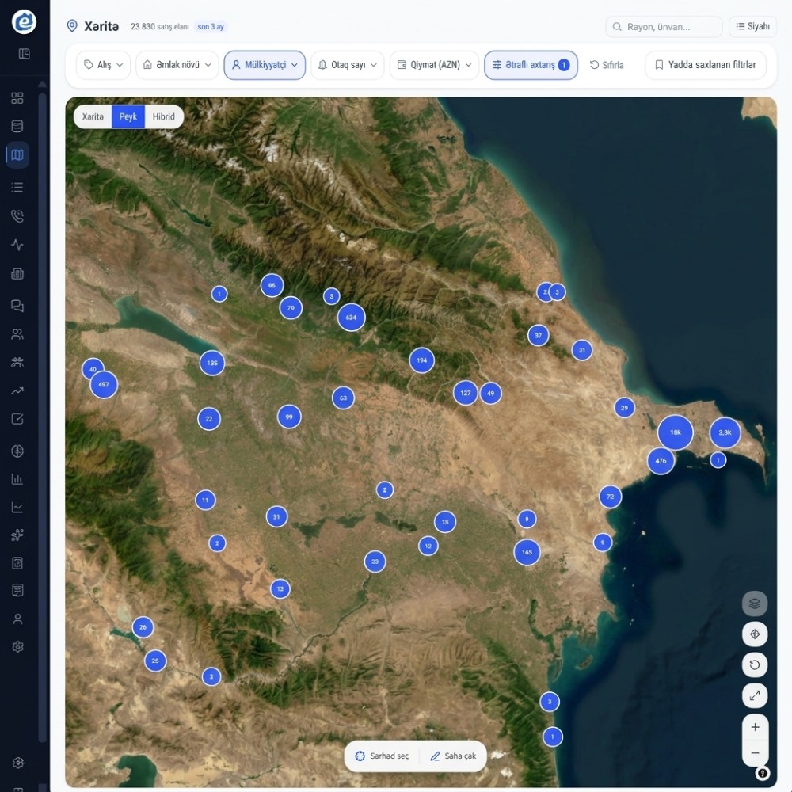
Task: Toggle fullscreen map expand icon
Action: pos(754,695)
